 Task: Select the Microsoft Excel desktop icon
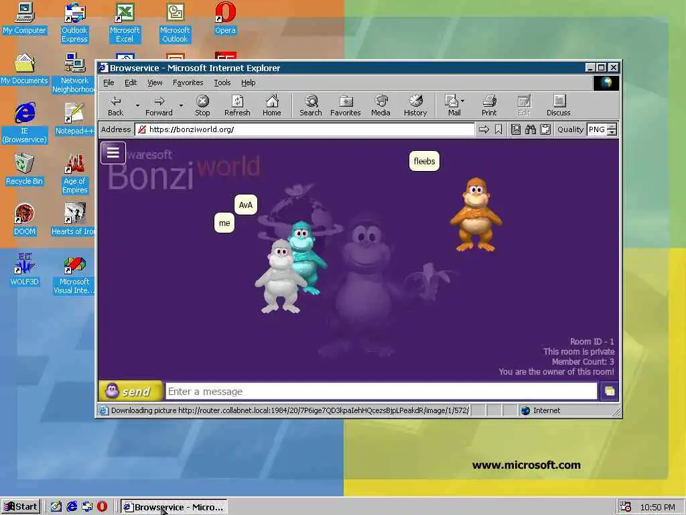[125, 23]
